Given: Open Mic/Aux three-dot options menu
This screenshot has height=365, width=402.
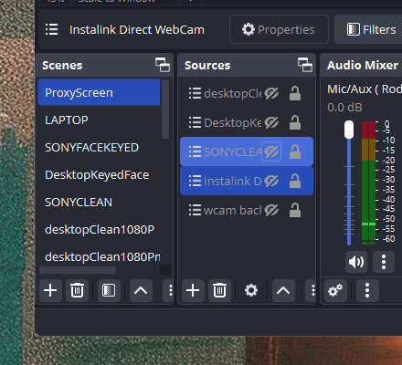Looking at the screenshot, I should pyautogui.click(x=384, y=262).
